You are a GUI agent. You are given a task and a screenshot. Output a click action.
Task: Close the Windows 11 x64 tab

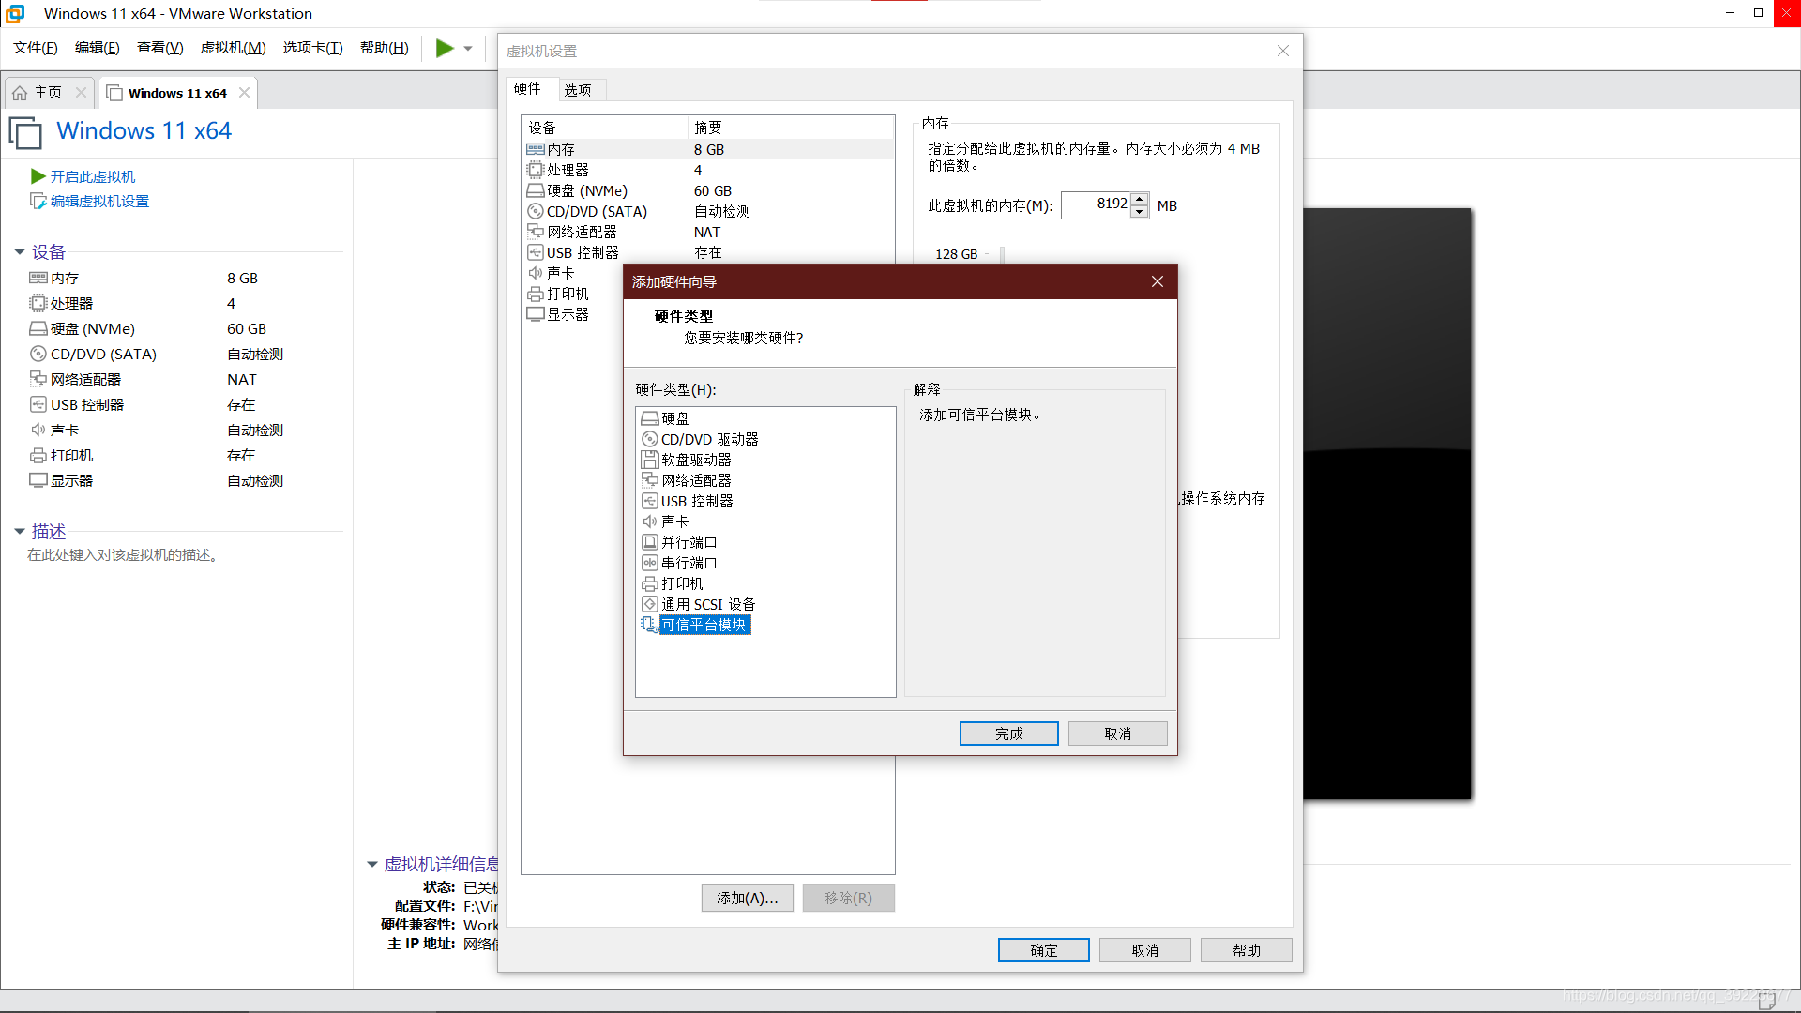point(244,93)
